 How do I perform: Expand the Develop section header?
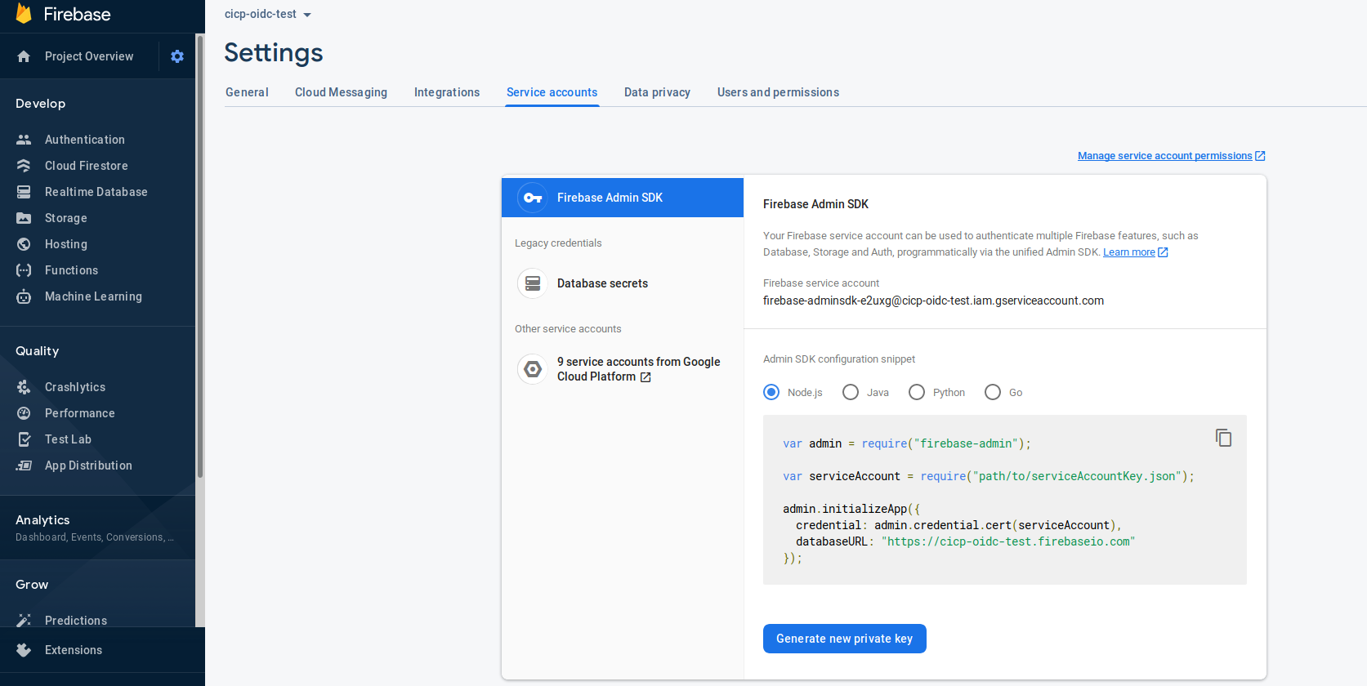tap(40, 104)
